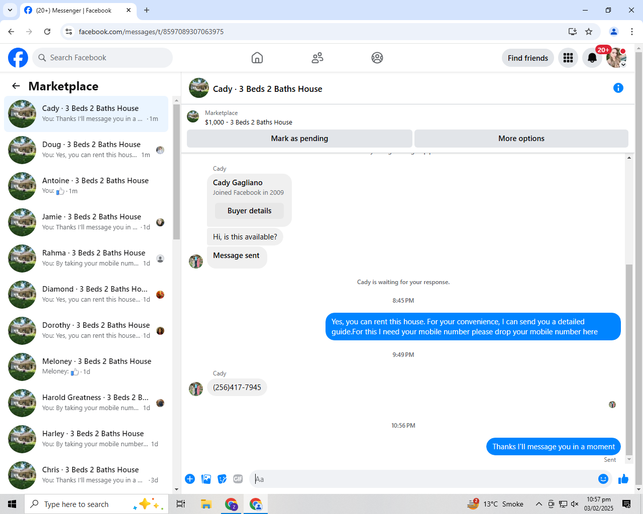Viewport: 643px width, 514px height.
Task: Open the Chris conversation
Action: [86, 475]
